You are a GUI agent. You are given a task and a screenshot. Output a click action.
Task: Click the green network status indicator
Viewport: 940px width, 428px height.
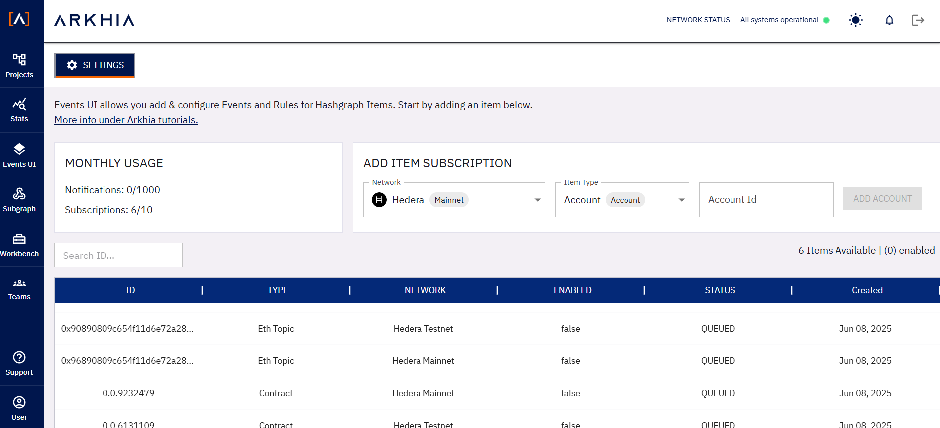click(x=826, y=20)
